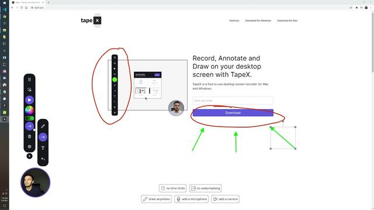Viewport: 374px width, 210px height.
Task: Click the round webcam preview bubble
Action: [35, 183]
